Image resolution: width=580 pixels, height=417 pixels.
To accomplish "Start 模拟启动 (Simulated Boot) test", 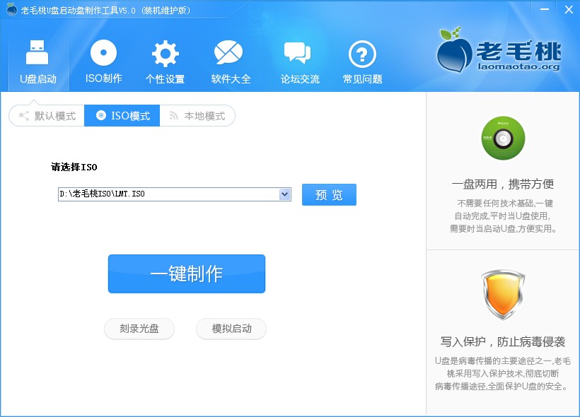I will point(231,329).
